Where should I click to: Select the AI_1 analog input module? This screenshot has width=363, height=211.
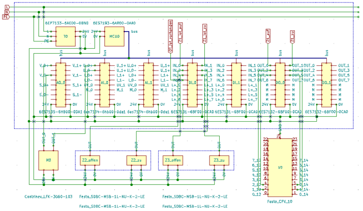click(x=148, y=84)
